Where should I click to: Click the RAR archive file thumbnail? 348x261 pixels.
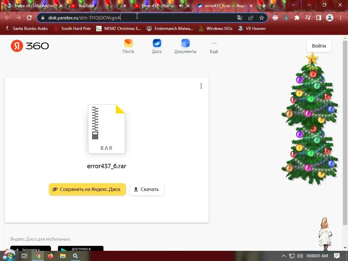(106, 129)
